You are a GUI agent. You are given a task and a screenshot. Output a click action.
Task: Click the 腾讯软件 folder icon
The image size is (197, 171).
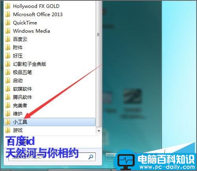click(x=7, y=97)
